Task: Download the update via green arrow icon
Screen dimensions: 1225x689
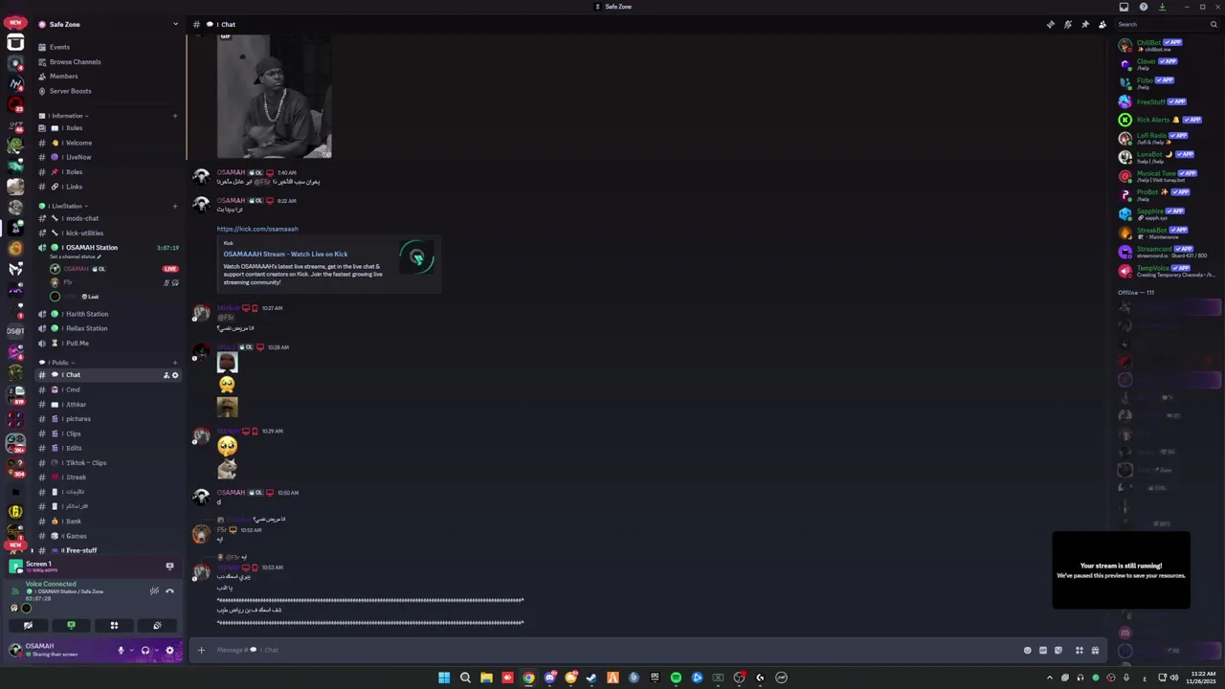Action: (1162, 7)
